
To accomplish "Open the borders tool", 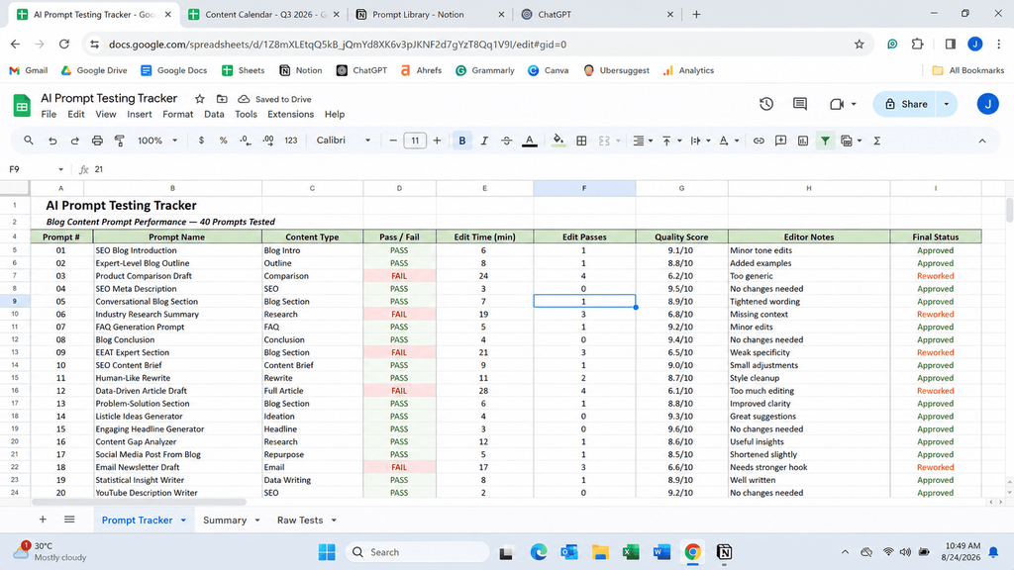I will coord(581,141).
